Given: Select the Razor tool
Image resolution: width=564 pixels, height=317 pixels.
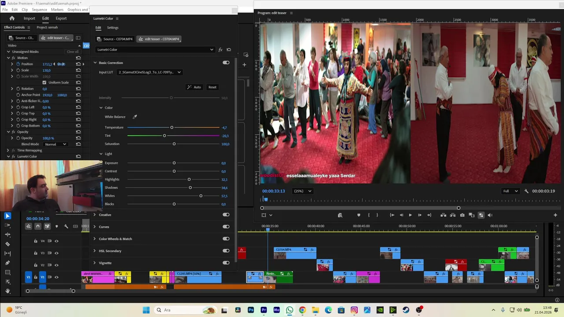Looking at the screenshot, I should (7, 244).
